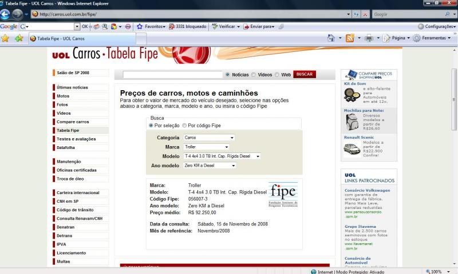Click the Verificar spell check button
The width and height of the screenshot is (458, 274).
click(x=226, y=26)
